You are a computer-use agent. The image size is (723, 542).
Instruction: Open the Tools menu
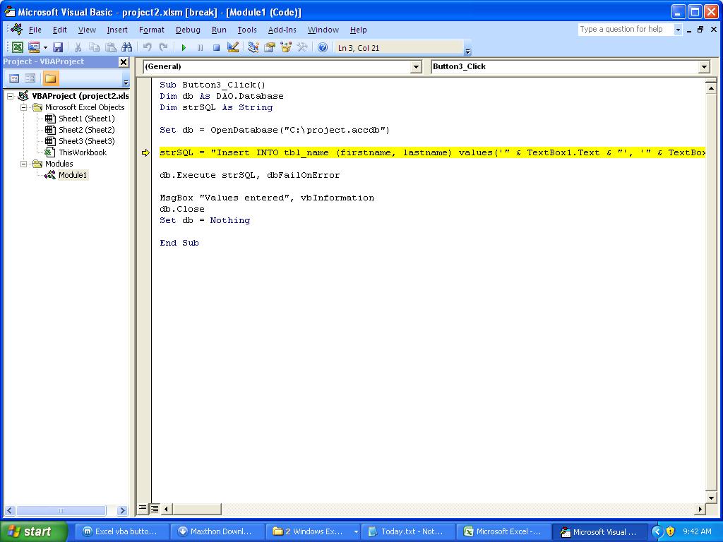[x=247, y=30]
